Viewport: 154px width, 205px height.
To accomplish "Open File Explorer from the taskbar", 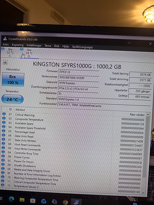I will (x=22, y=200).
